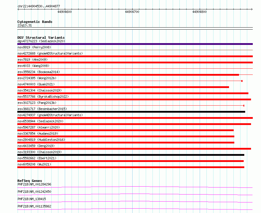261x213 pixels.
Task: Select variant label esv7819 (Ahn2009)
Action: pos(33,60)
